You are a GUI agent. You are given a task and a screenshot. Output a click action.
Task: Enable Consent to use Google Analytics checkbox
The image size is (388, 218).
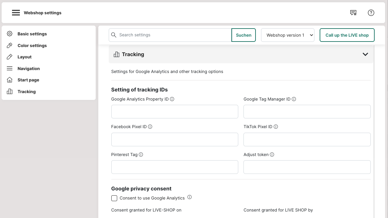(x=114, y=198)
